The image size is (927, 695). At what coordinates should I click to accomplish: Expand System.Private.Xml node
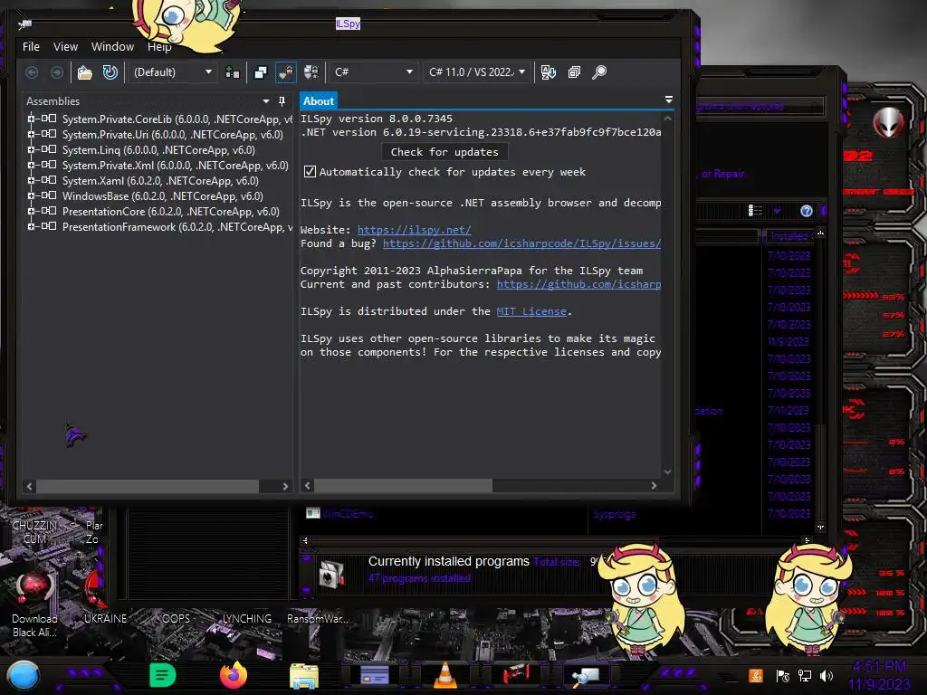(31, 165)
